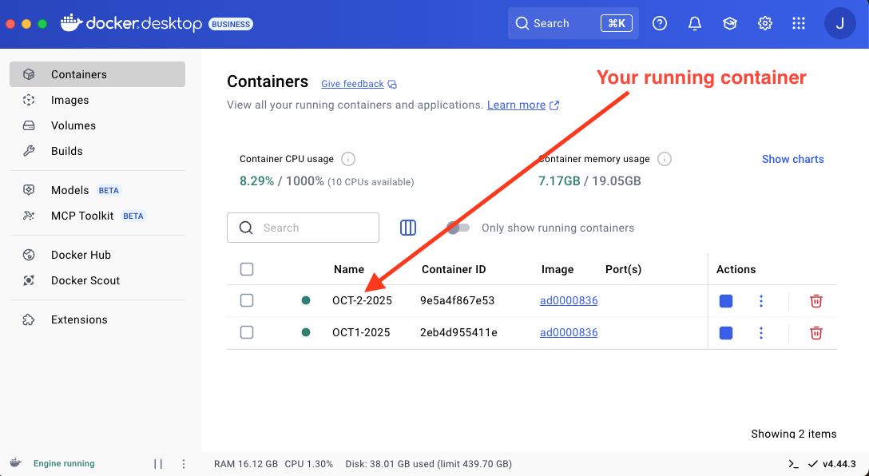Viewport: 869px width, 476px height.
Task: Click the containers Search input field
Action: coord(311,228)
